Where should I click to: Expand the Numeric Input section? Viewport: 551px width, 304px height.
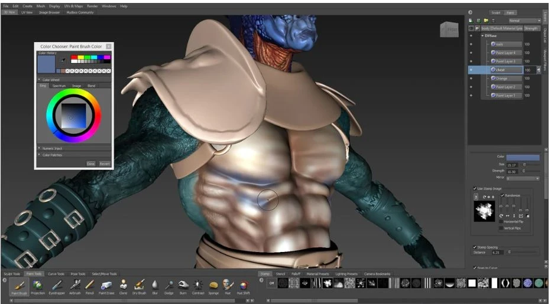click(39, 148)
